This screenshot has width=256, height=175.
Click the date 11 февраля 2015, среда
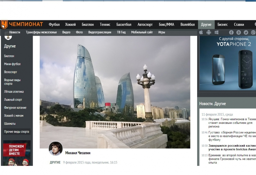tap(217, 114)
